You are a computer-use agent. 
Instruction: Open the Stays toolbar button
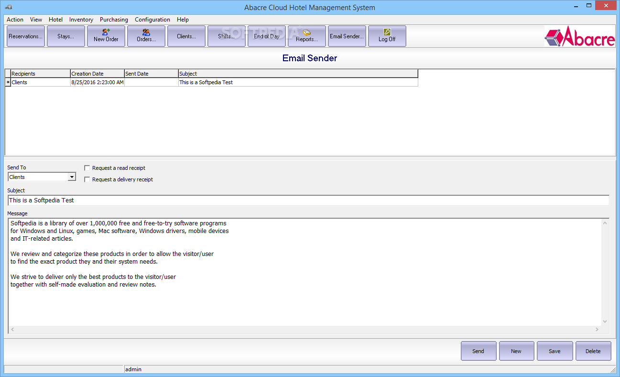coord(65,36)
